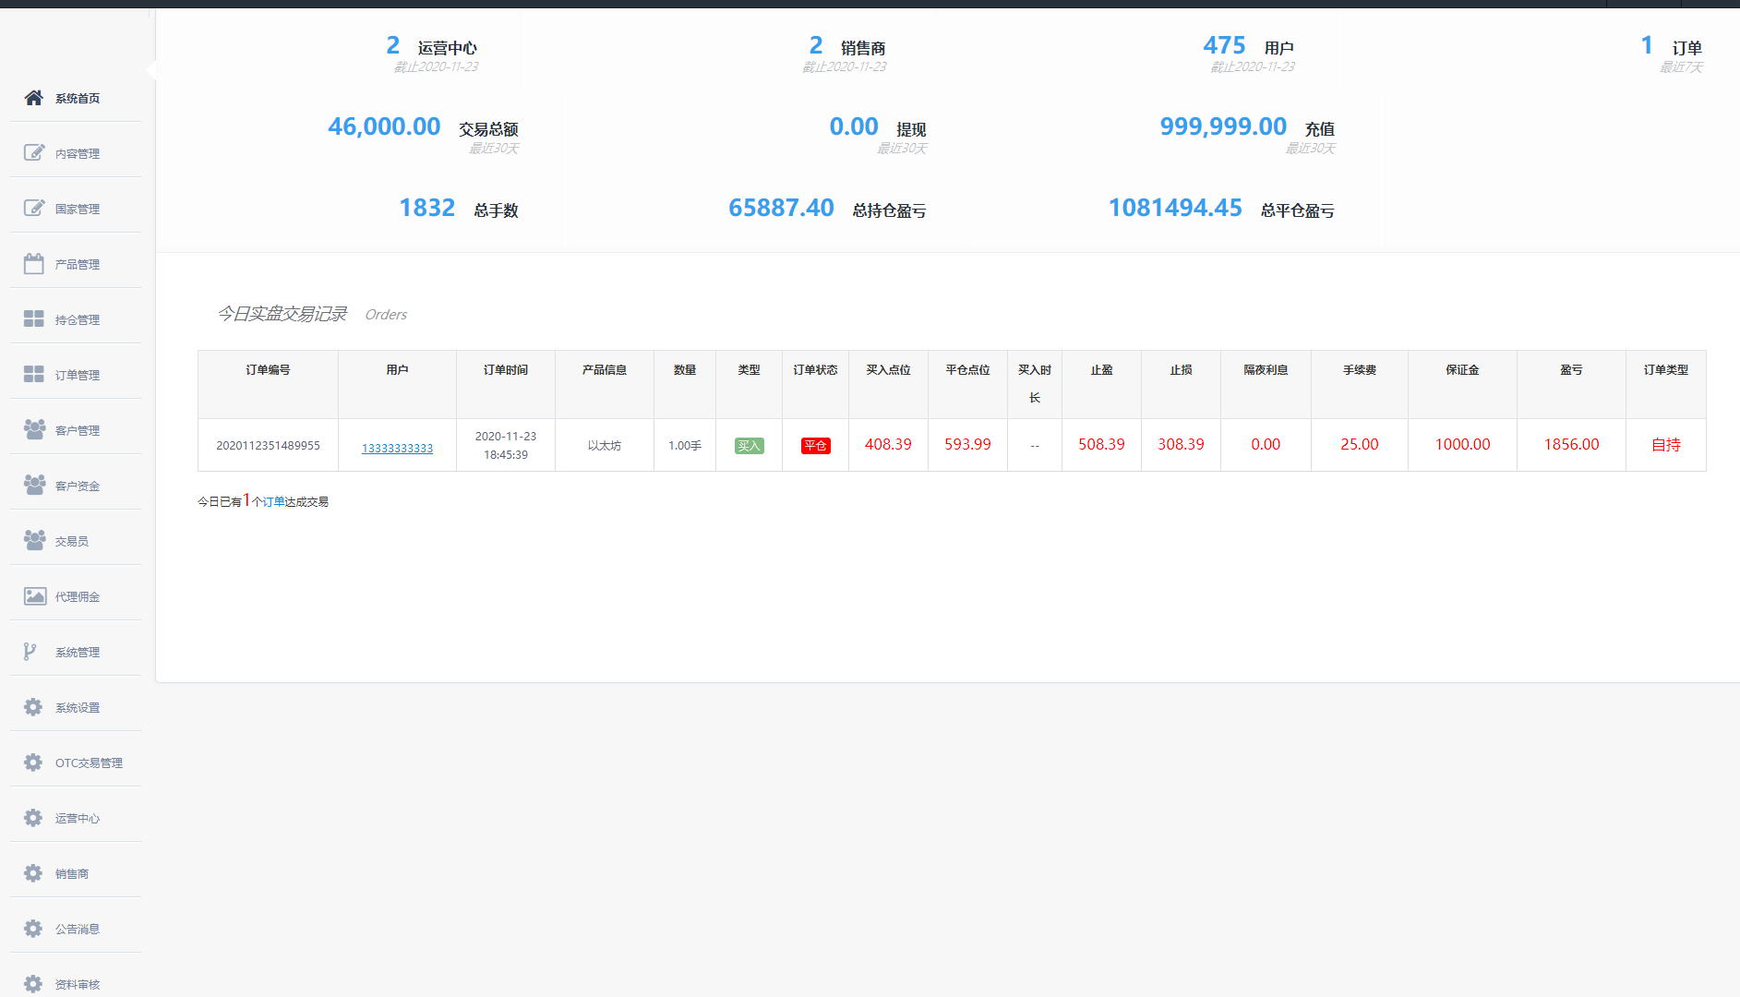Click the 客户管理 users icon
Viewport: 1740px width, 997px height.
(34, 429)
